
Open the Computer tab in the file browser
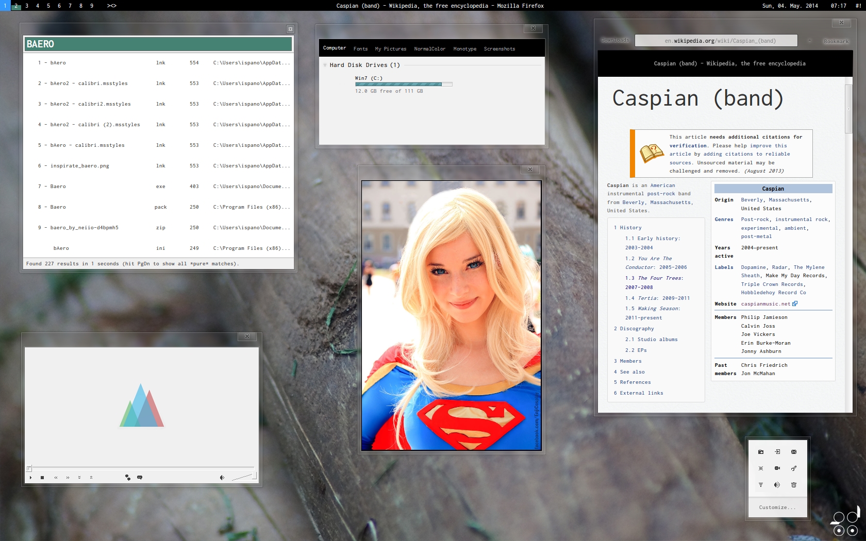pos(335,48)
